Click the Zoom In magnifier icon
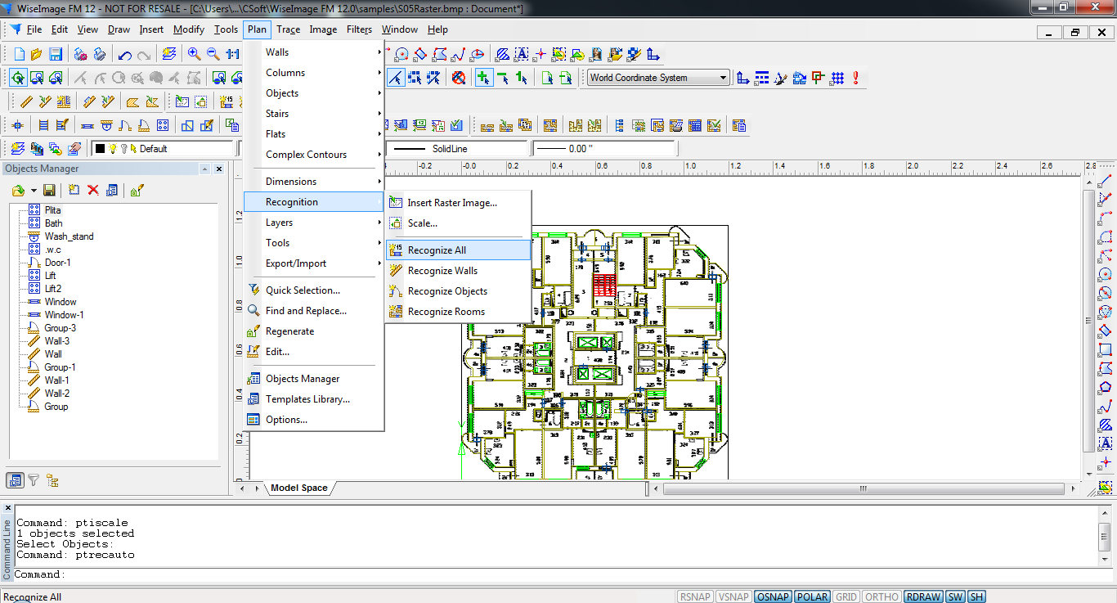This screenshot has height=603, width=1117. coord(194,54)
